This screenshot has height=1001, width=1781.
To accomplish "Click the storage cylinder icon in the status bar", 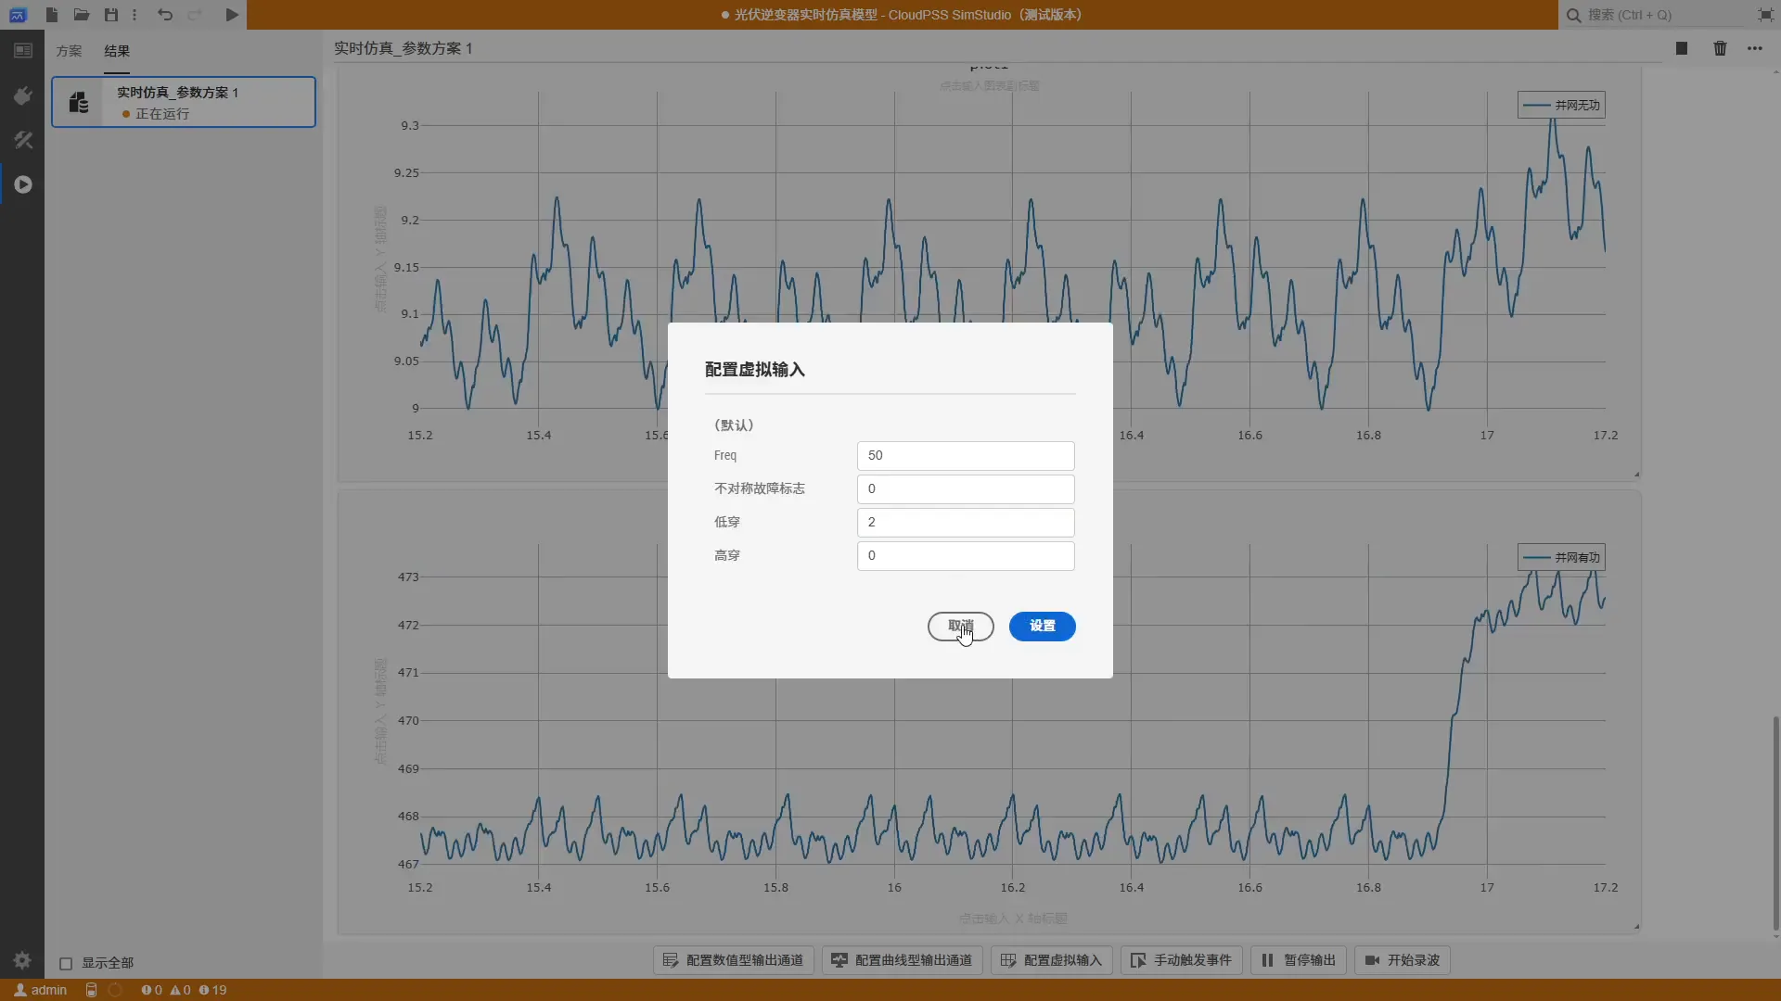I will (x=91, y=990).
